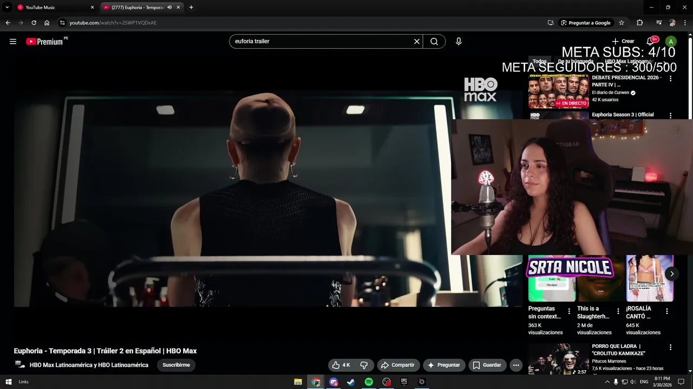Open a new browser tab

point(191,8)
